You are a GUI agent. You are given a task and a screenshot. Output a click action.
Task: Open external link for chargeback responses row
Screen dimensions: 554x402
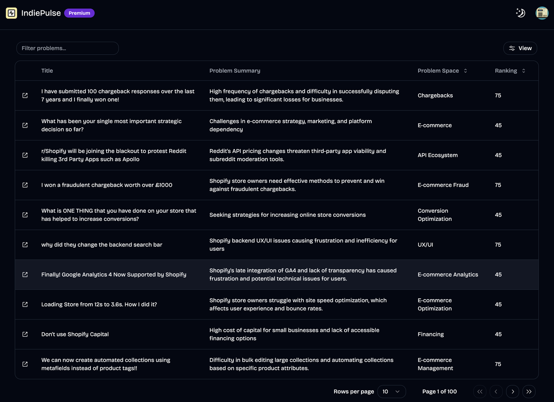point(25,96)
